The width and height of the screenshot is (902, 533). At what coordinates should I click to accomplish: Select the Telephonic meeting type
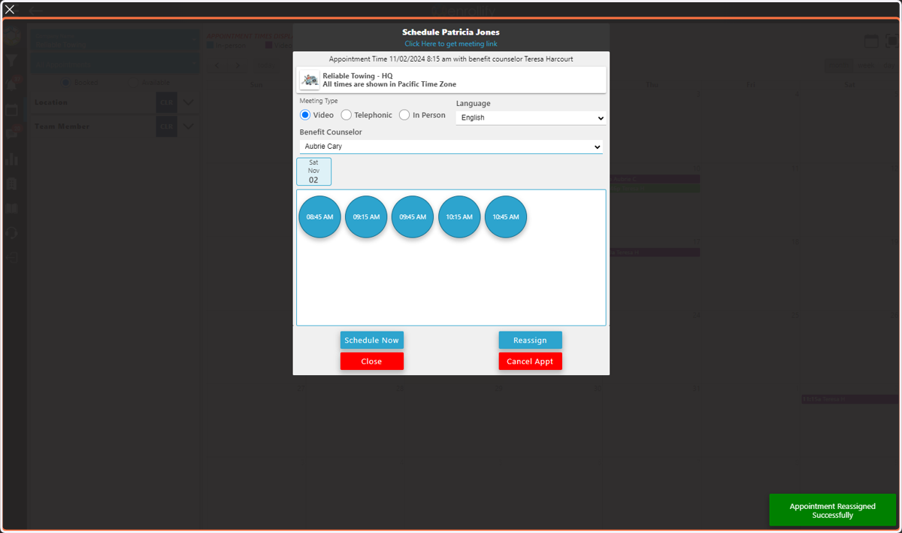pyautogui.click(x=346, y=115)
